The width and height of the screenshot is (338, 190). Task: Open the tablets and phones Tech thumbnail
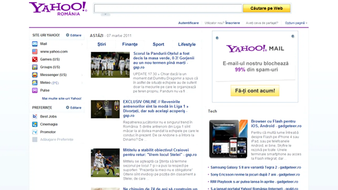pyautogui.click(x=228, y=139)
